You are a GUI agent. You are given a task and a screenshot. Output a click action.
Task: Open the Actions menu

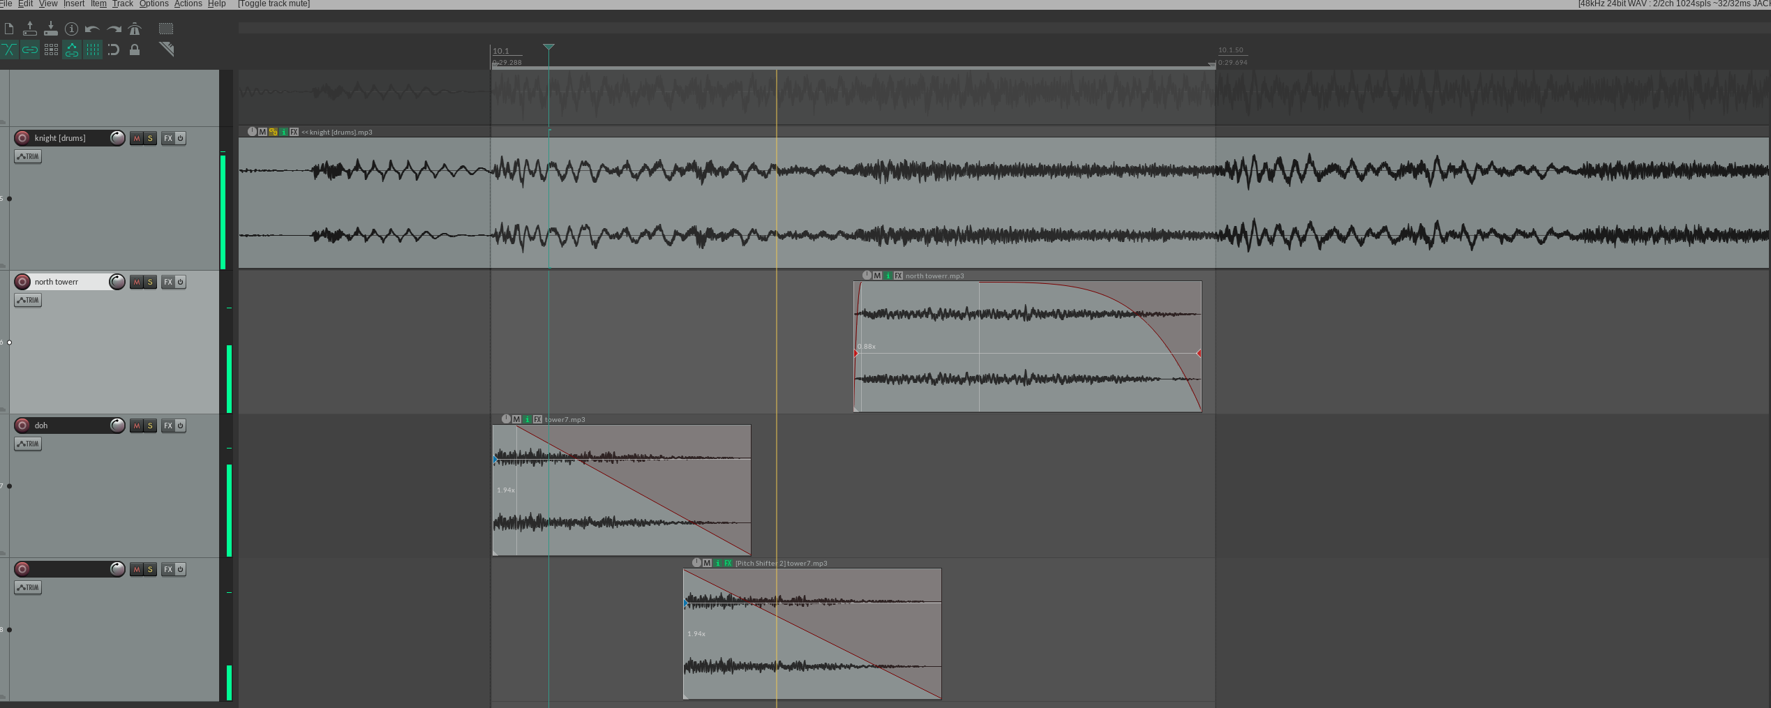[188, 4]
